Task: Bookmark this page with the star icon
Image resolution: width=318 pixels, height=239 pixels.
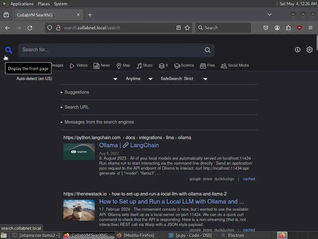Action: (187, 28)
